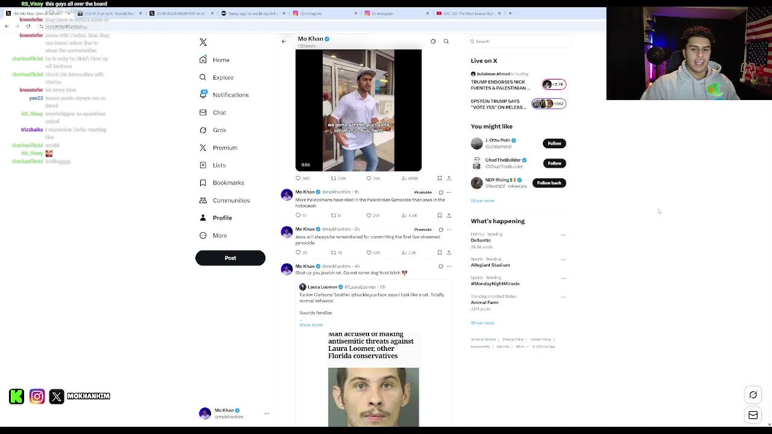This screenshot has width=772, height=434.
Task: Open Bookmarks from the sidebar
Action: [x=221, y=183]
